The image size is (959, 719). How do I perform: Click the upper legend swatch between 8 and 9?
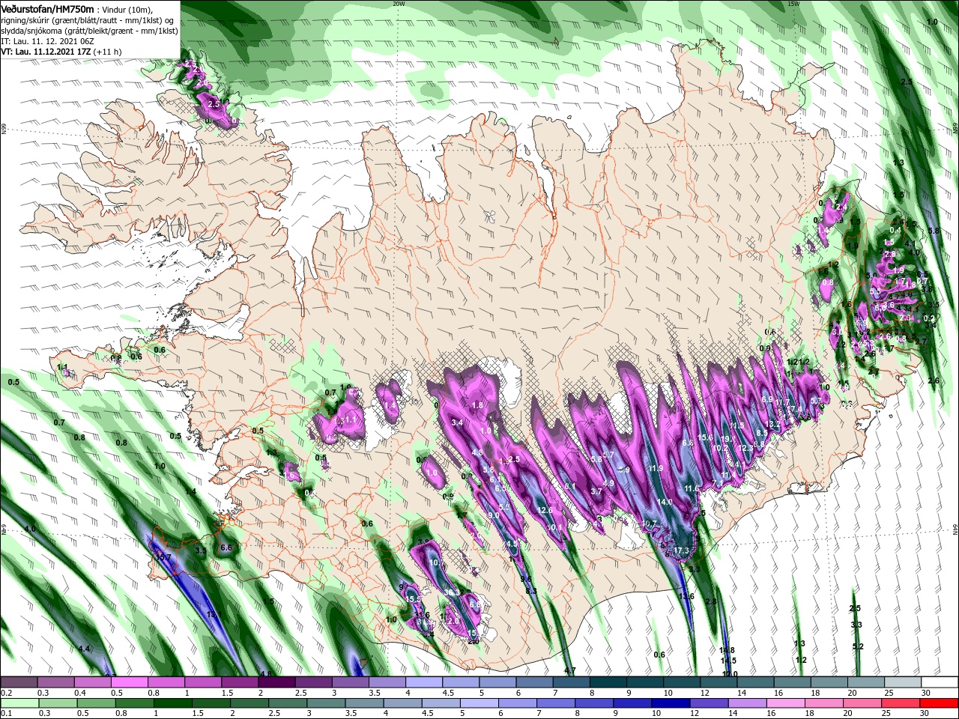pyautogui.click(x=608, y=682)
